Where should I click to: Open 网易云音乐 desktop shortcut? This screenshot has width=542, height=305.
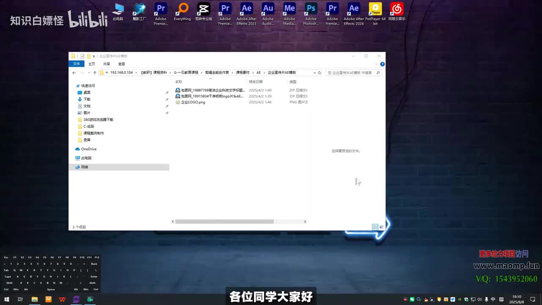[397, 11]
